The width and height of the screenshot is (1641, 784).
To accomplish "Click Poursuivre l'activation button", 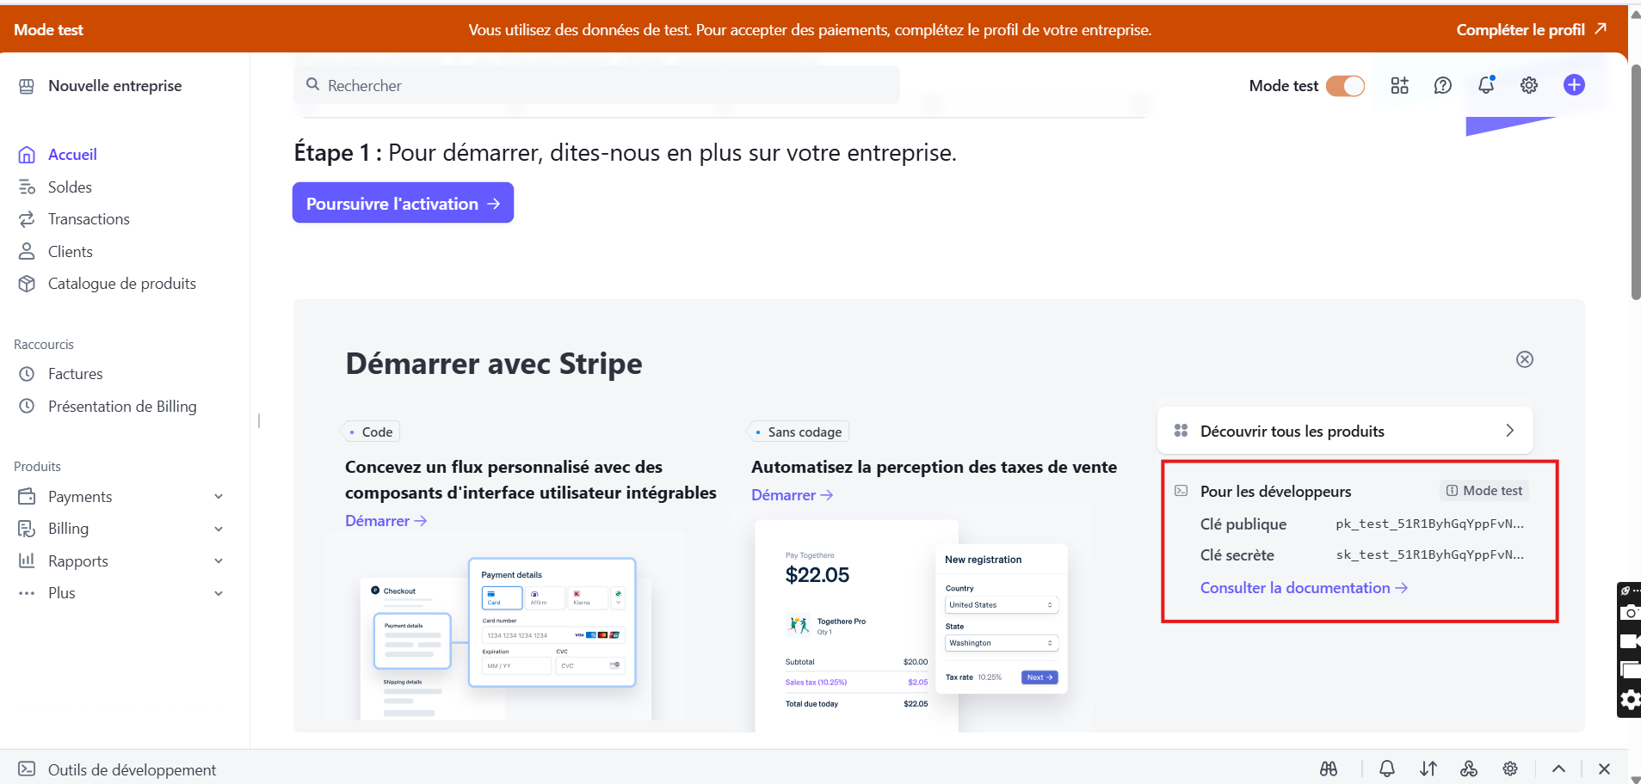I will tap(403, 203).
